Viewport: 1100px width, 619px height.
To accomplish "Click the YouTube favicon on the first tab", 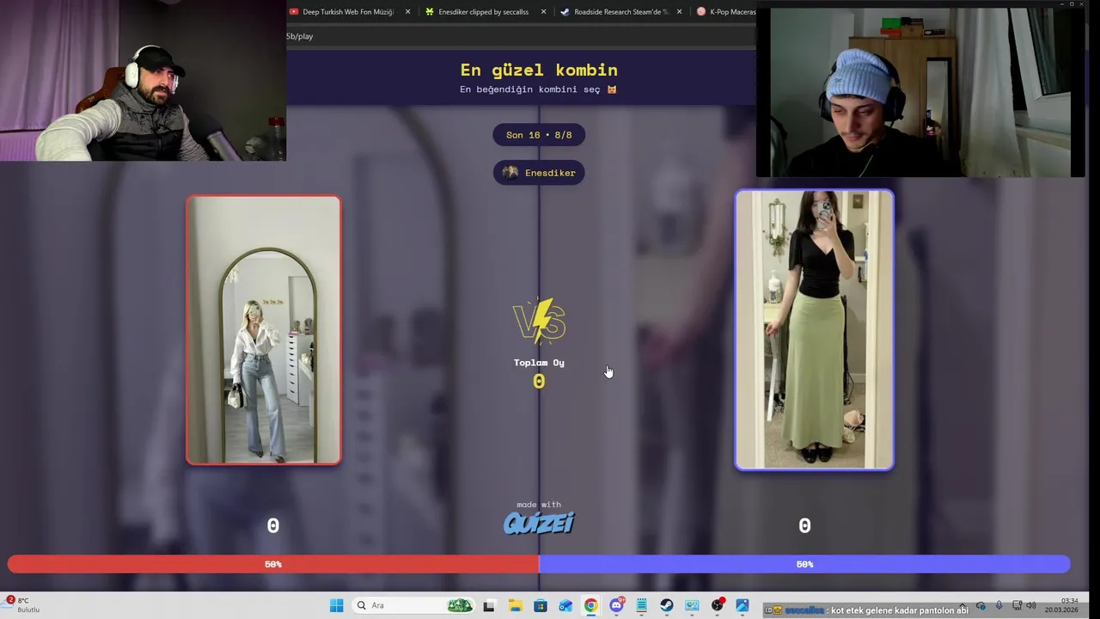I will pos(294,12).
